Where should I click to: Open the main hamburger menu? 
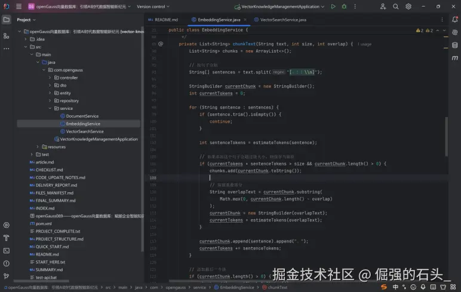click(x=19, y=6)
